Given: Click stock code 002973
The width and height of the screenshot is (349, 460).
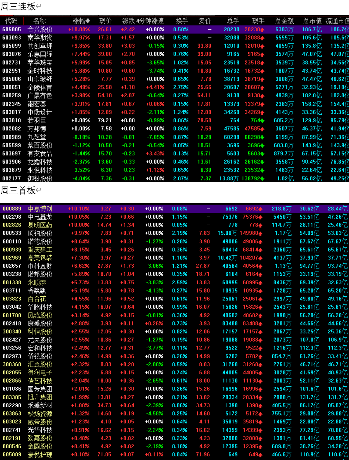Looking at the screenshot, I should [x=12, y=356].
